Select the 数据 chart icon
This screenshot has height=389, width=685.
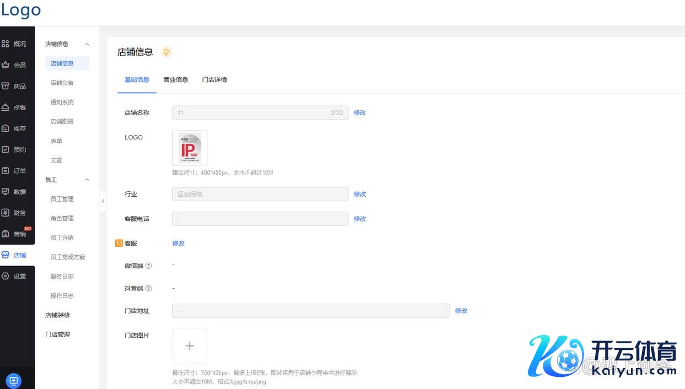[x=6, y=192]
